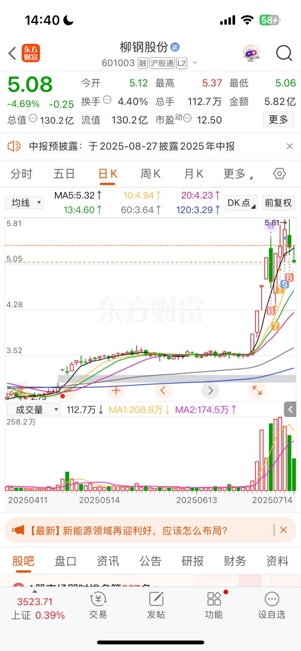The width and height of the screenshot is (301, 651).
Task: Tap the 总值 info icon
Action: click(x=33, y=118)
